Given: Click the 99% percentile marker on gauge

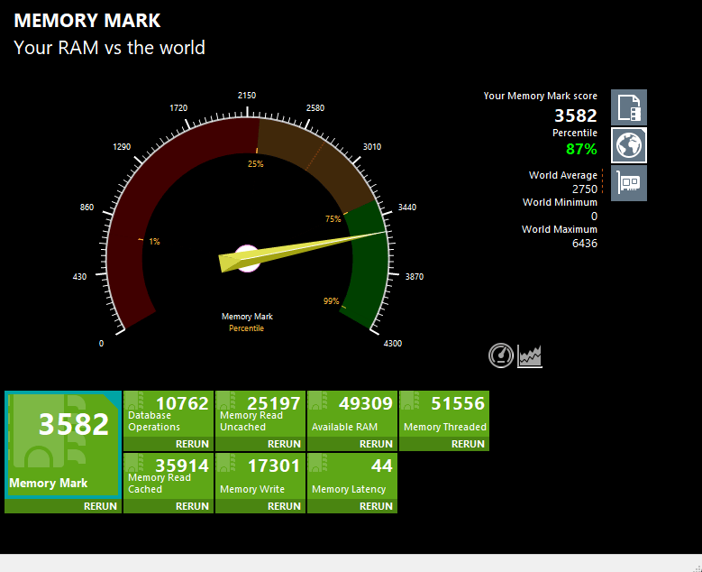Looking at the screenshot, I should [332, 300].
